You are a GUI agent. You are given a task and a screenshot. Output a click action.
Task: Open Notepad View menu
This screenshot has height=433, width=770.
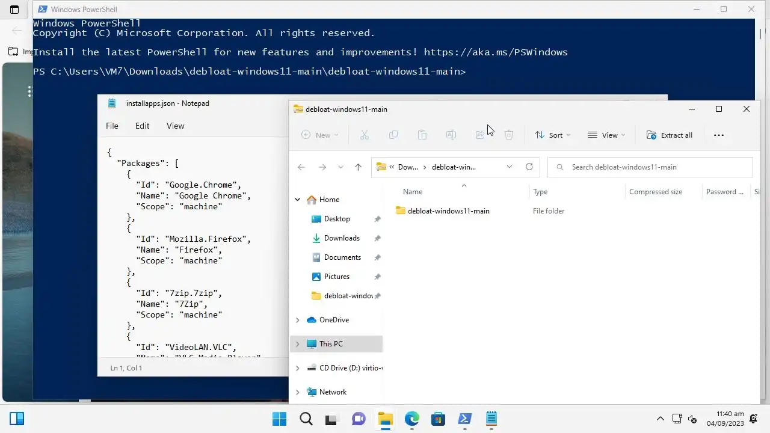175,126
